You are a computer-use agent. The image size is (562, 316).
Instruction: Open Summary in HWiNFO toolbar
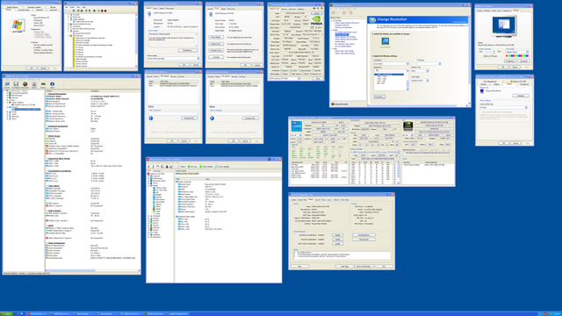[7, 84]
